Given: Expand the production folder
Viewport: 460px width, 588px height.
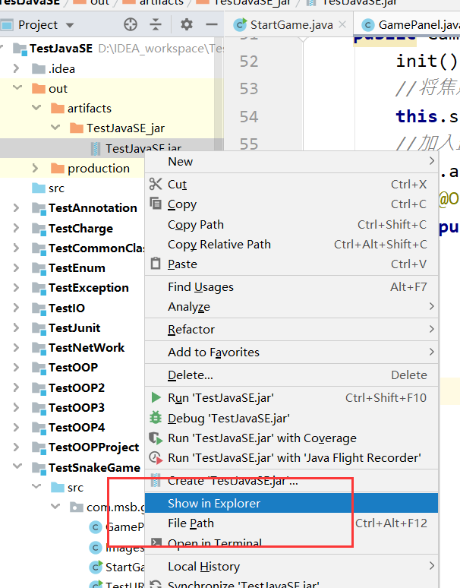Looking at the screenshot, I should point(35,168).
